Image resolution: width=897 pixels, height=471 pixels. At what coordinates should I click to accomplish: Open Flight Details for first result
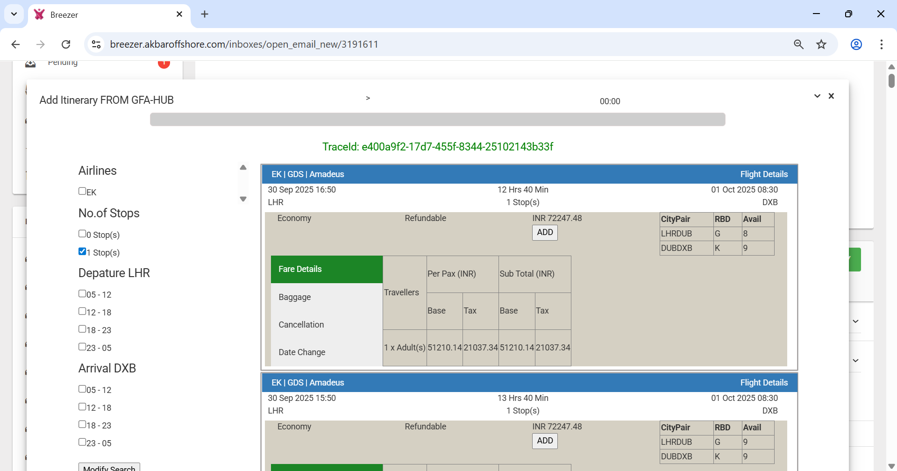[x=763, y=174]
